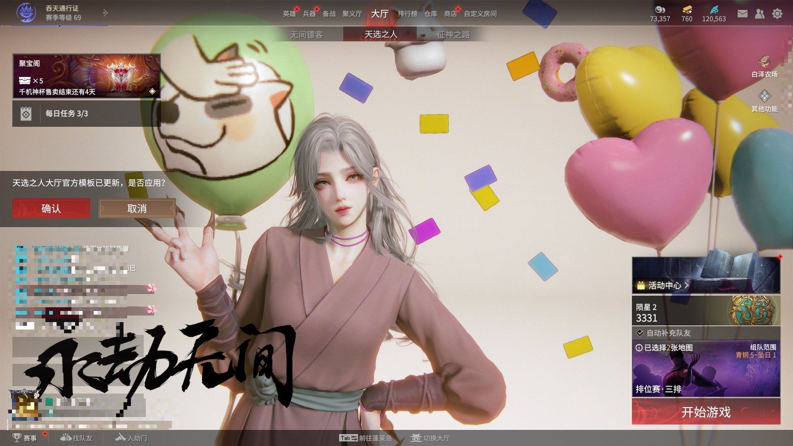Viewport: 793px width, 446px height.
Task: Click 开始游戏 start game button
Action: (x=706, y=412)
